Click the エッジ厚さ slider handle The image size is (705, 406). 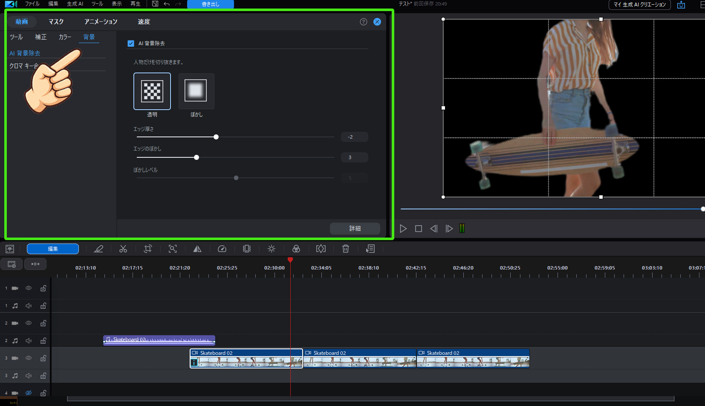click(x=216, y=137)
